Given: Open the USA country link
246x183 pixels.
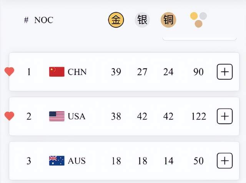Looking at the screenshot, I should click(76, 116).
